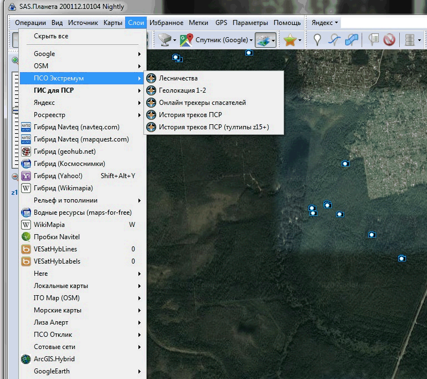
Task: Click the vertical zoom slider
Action: coord(15,111)
